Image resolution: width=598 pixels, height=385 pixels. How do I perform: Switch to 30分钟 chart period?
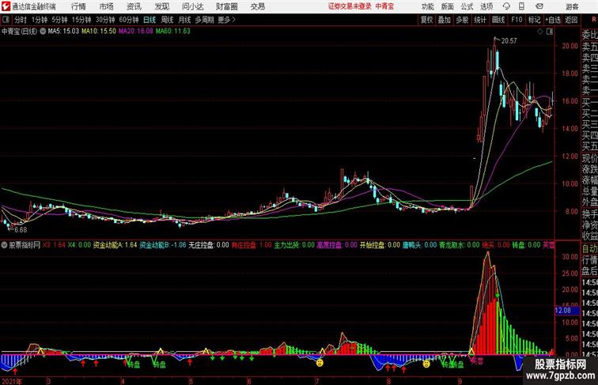click(105, 20)
